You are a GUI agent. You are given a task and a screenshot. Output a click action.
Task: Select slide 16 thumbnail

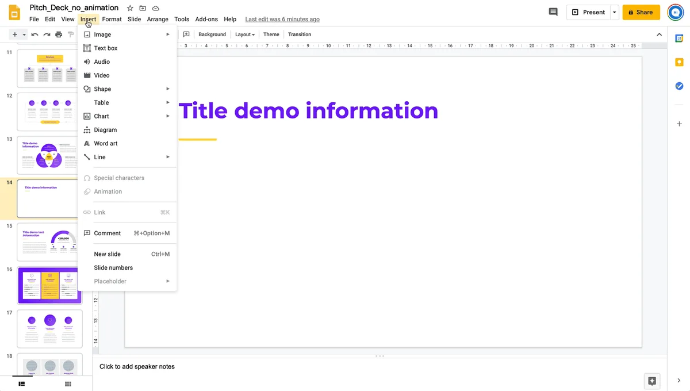(49, 285)
